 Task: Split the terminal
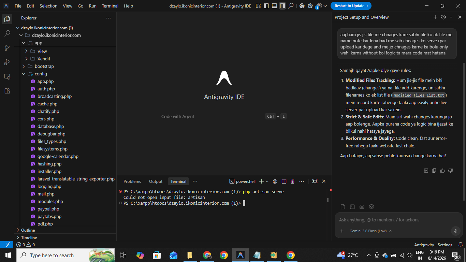coord(284,181)
